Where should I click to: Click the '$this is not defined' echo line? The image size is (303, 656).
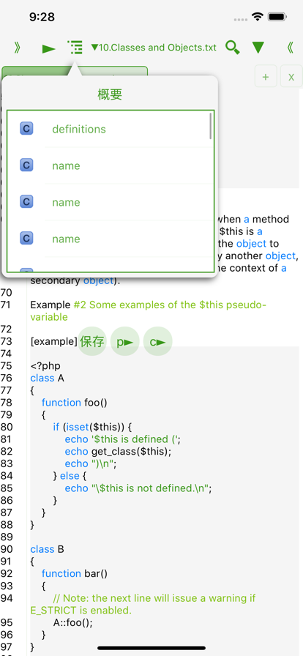[138, 488]
